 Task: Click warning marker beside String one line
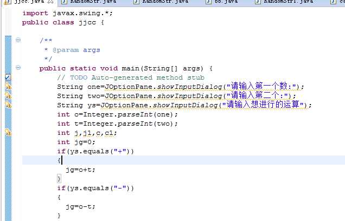tap(8, 86)
